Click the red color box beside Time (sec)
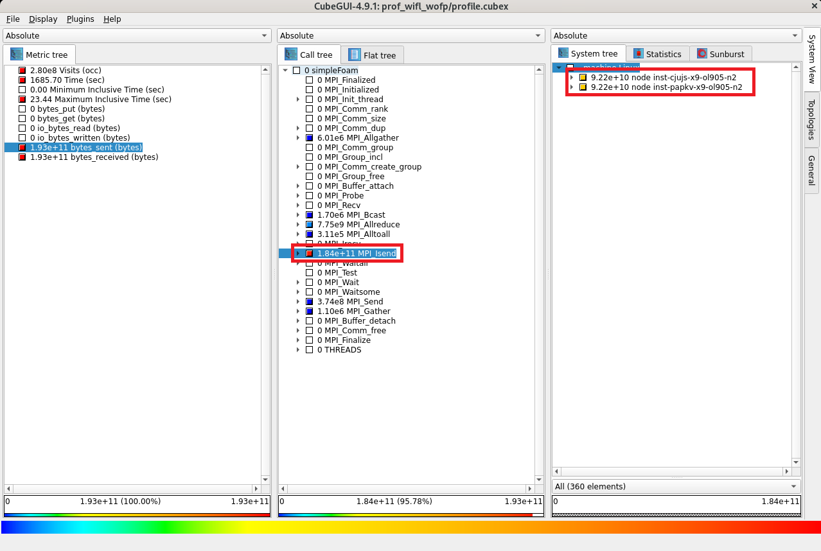Screen dimensions: 821x551 pyautogui.click(x=22, y=80)
